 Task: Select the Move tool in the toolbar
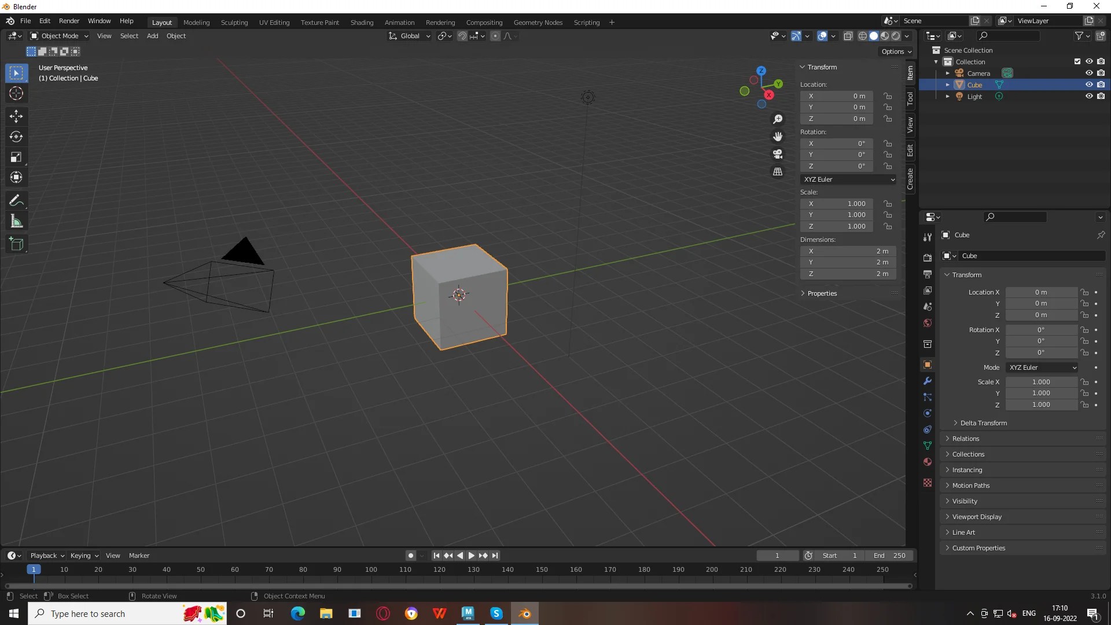tap(16, 116)
